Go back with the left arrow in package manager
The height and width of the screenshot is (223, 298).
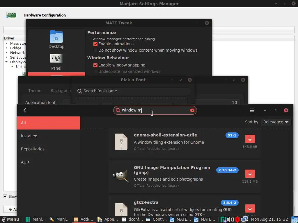(25, 110)
